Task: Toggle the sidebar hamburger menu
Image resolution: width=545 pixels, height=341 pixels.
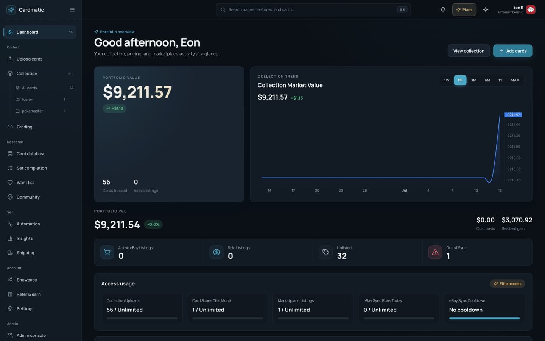Action: pos(72,10)
